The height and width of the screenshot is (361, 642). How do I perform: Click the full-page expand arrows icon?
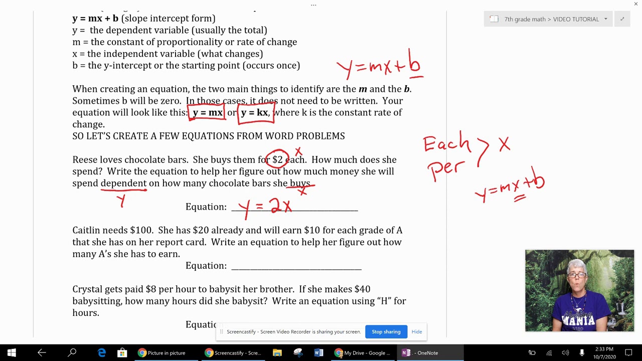coord(622,19)
